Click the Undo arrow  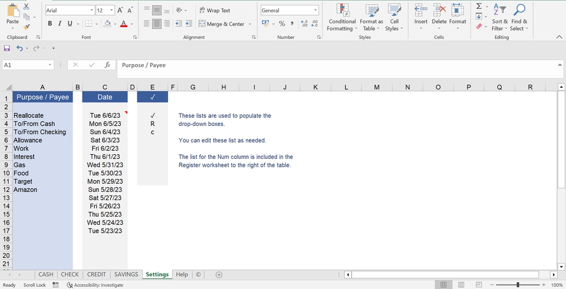tap(19, 48)
